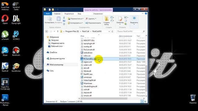Sort by the Имя column header
The image size is (198, 111).
pos(82,36)
